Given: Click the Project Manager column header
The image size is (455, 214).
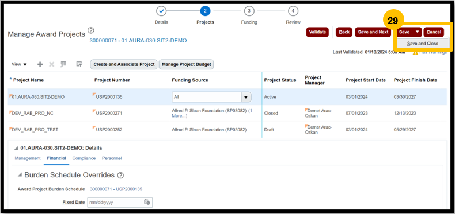Looking at the screenshot, I should [x=314, y=80].
